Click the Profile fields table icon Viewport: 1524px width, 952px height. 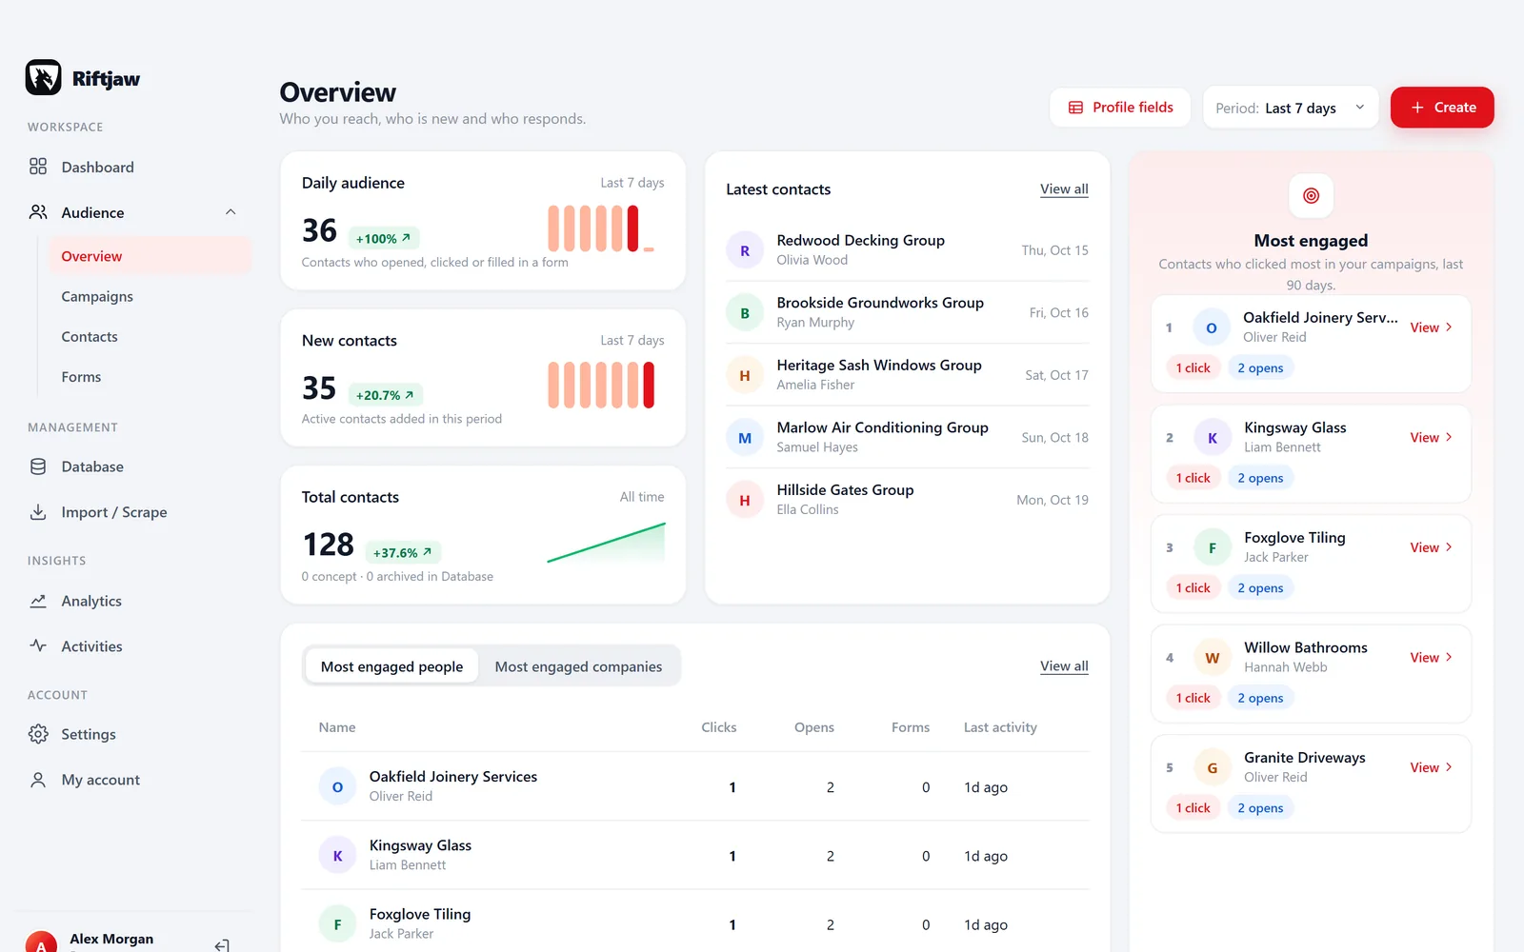click(x=1075, y=108)
